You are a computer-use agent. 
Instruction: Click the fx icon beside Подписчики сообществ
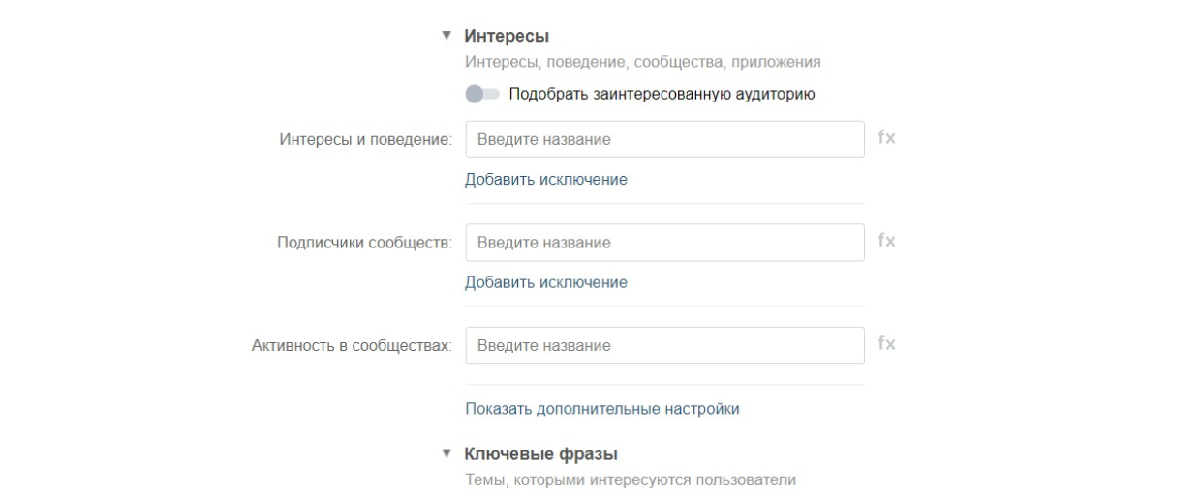click(886, 242)
